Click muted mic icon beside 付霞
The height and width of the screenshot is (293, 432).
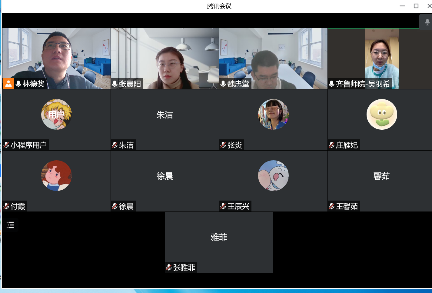[x=6, y=206]
